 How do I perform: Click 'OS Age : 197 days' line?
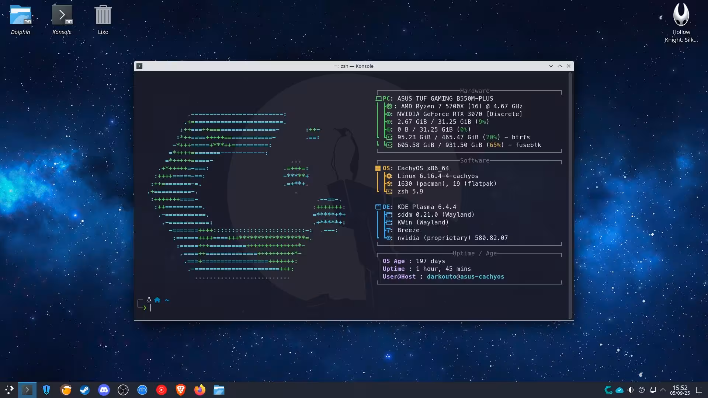(414, 261)
